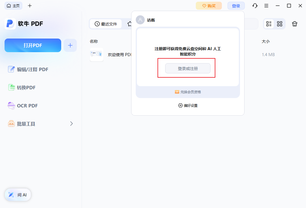The image size is (306, 208).
Task: Click the 主页 home tab
Action: [13, 6]
